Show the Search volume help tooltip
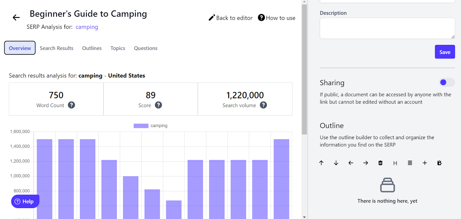The height and width of the screenshot is (219, 461). coord(263,105)
